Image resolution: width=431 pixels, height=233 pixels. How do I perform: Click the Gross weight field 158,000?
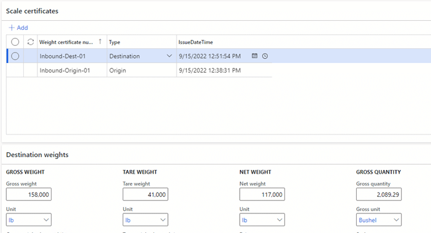29,194
